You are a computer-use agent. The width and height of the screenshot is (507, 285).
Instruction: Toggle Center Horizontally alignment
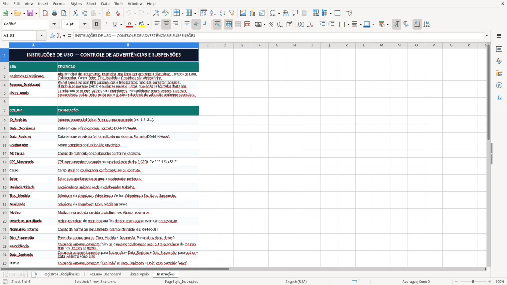point(166,24)
